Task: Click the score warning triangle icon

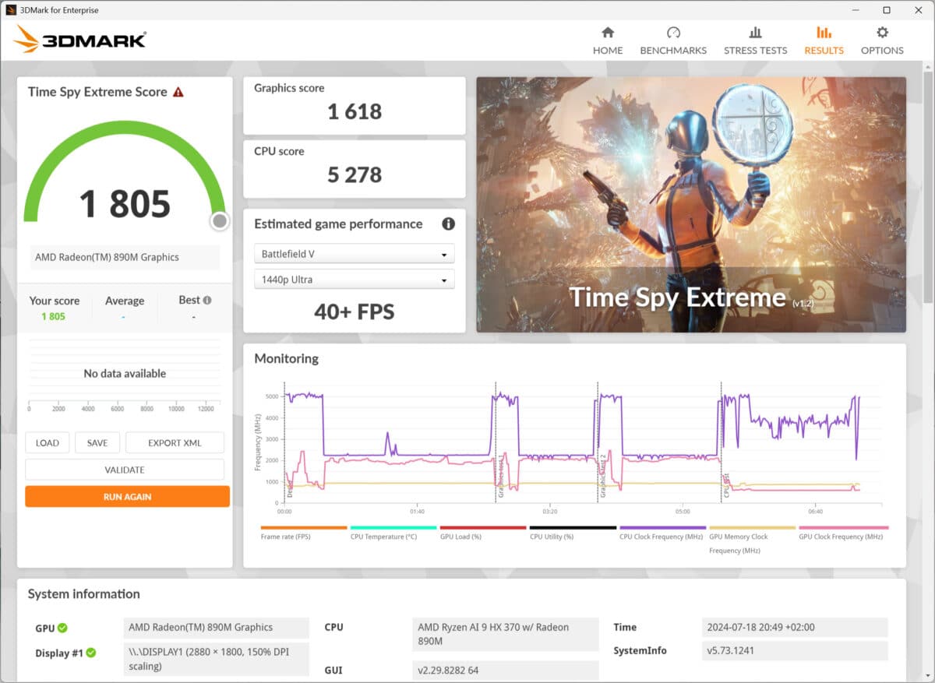Action: coord(178,92)
